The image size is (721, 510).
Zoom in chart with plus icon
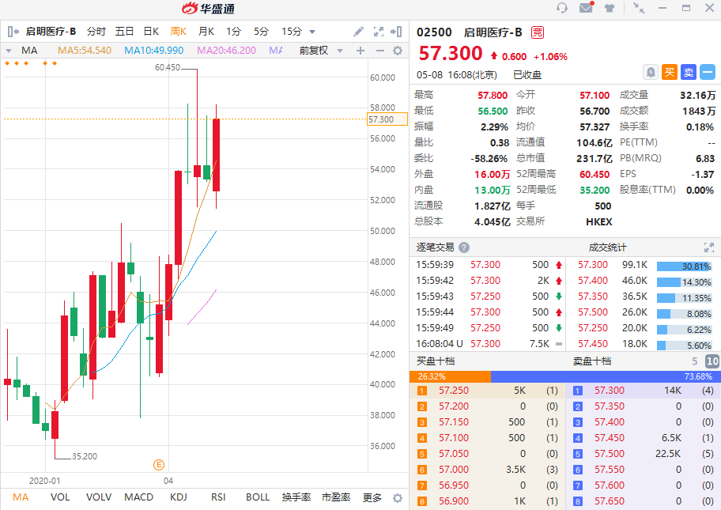click(x=360, y=51)
